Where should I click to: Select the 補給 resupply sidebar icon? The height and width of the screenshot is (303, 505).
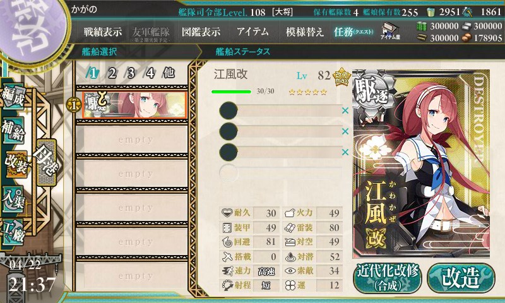tap(13, 130)
